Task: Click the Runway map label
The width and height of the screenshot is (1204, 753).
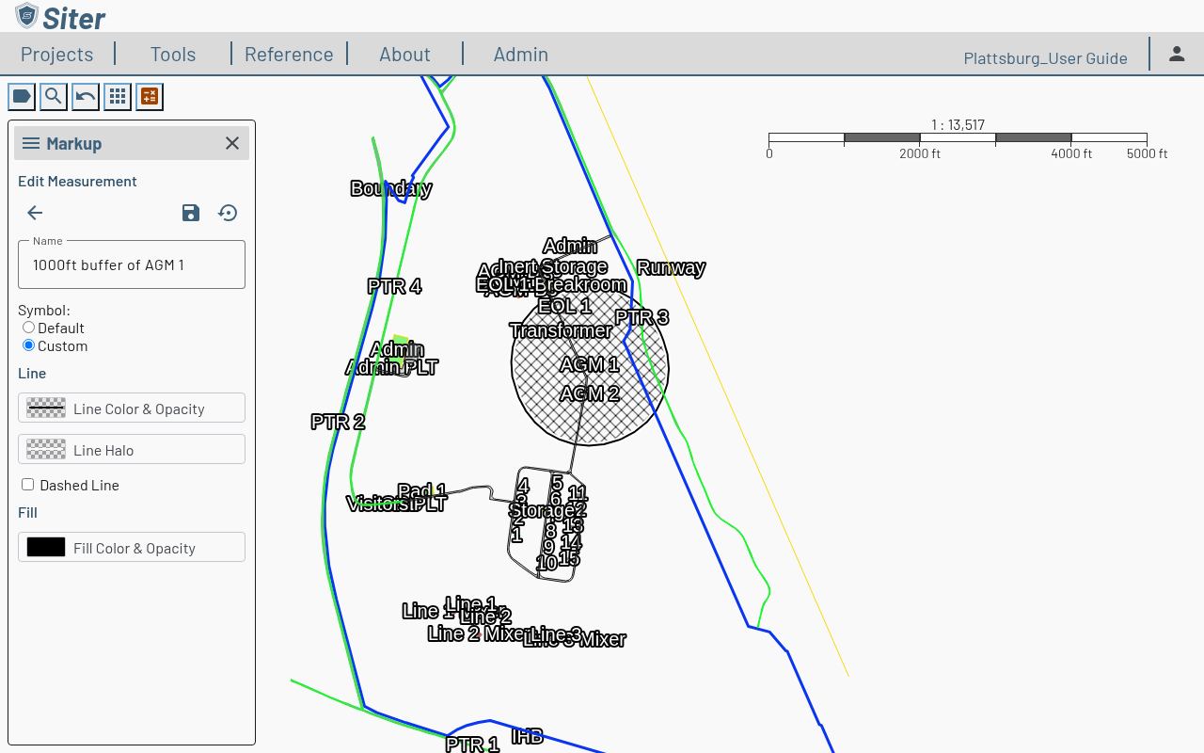Action: (x=671, y=267)
